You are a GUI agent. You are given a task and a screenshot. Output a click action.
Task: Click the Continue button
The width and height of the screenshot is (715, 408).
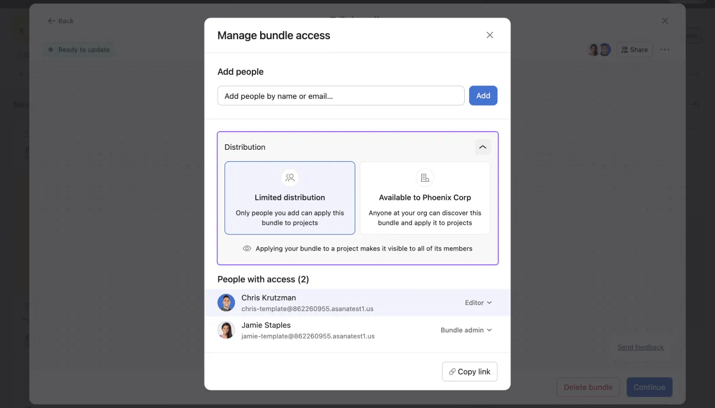pos(649,387)
